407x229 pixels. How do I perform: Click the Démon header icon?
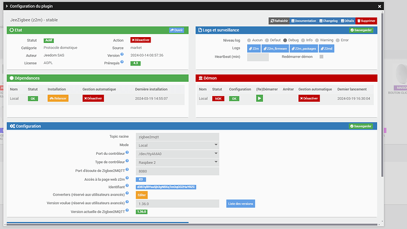tap(201, 78)
